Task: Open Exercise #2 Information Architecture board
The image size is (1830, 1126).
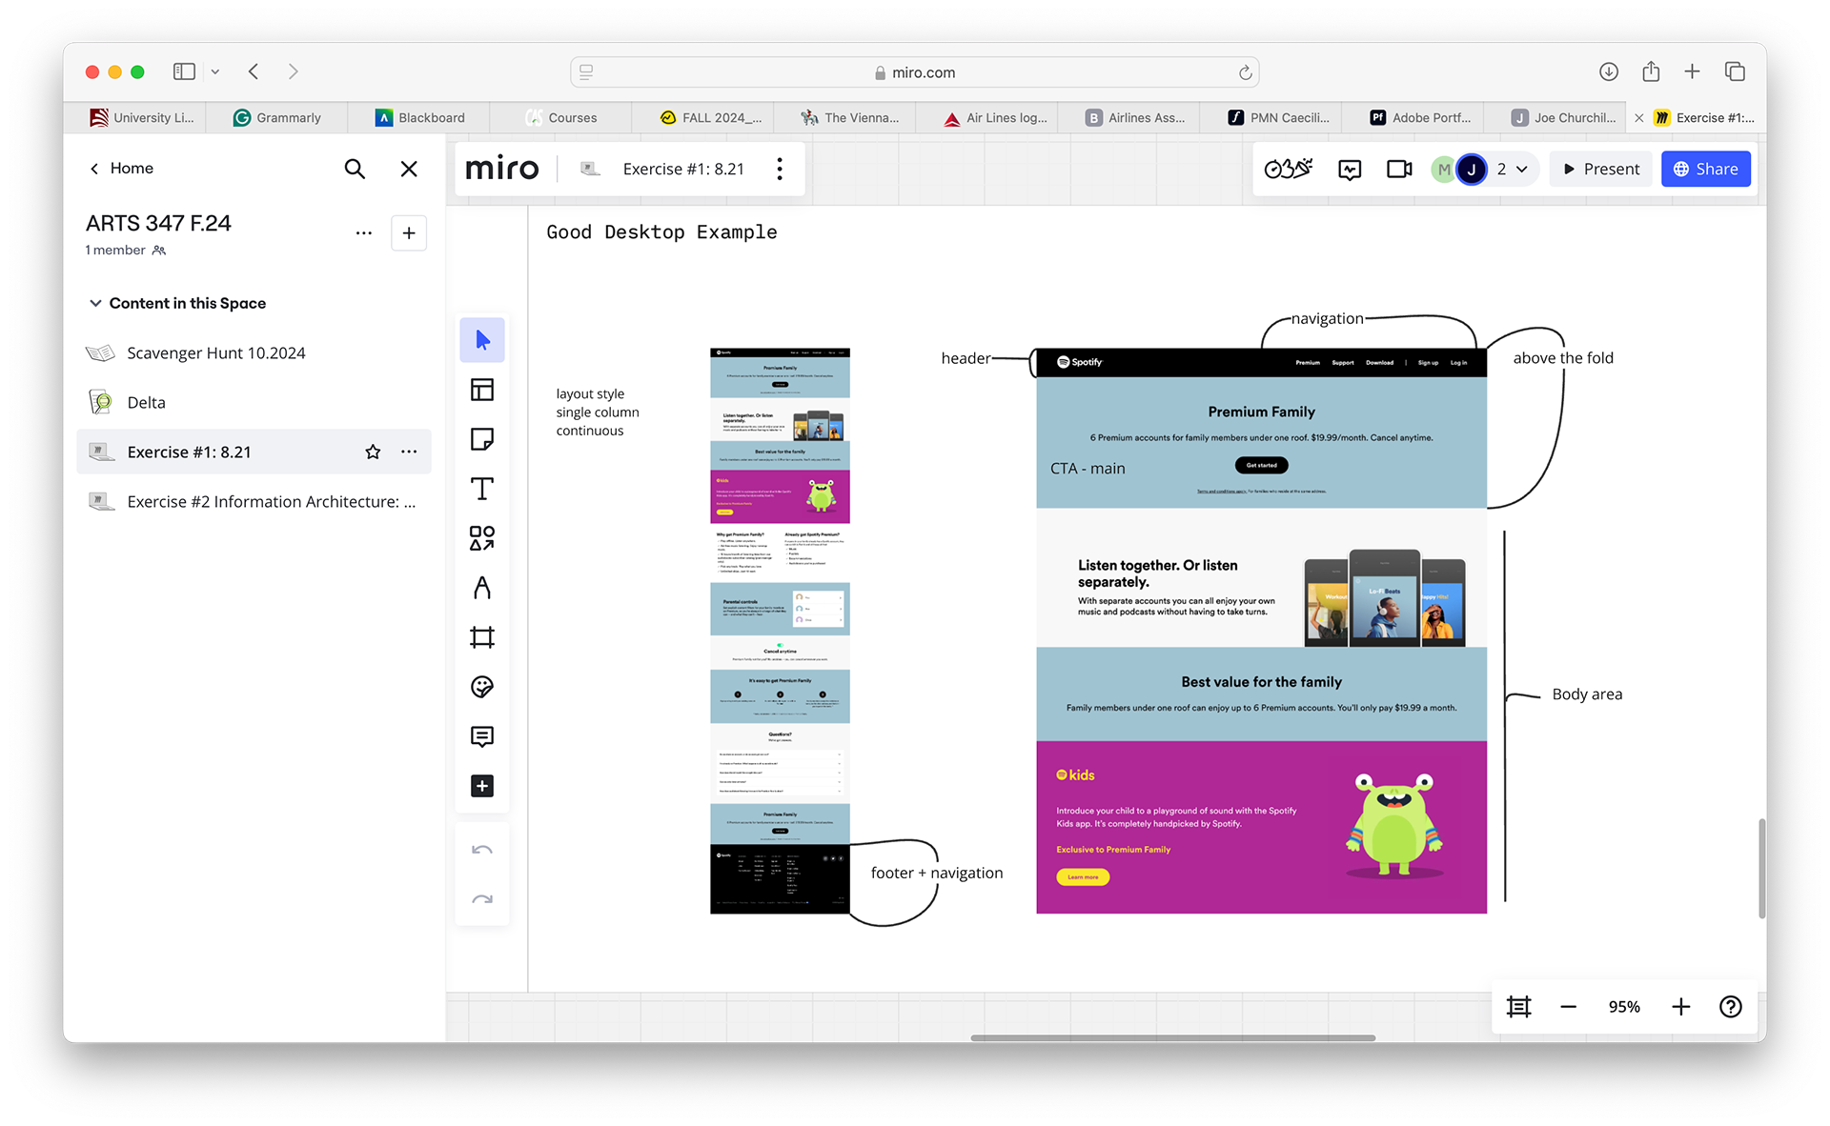Action: coord(254,501)
